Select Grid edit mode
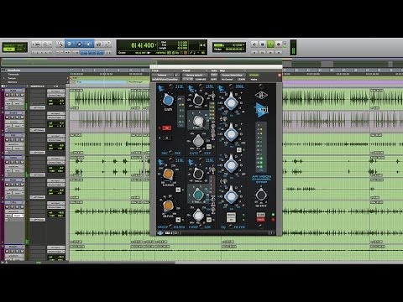This screenshot has height=302, width=403. (20, 49)
